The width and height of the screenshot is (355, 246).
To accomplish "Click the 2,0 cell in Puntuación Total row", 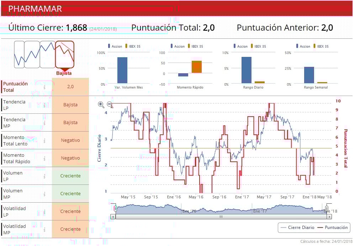I will click(x=70, y=87).
